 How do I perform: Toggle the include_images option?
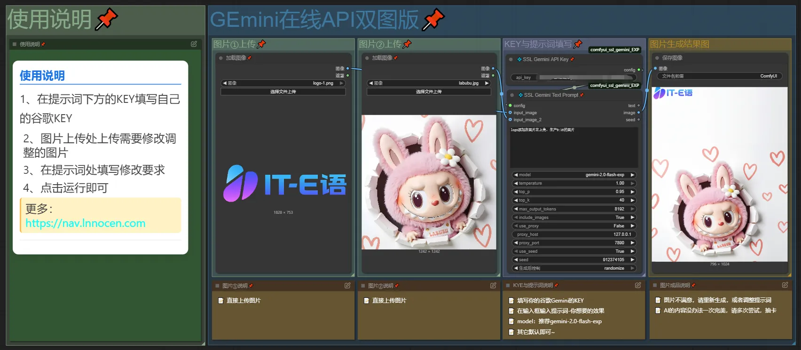point(574,218)
